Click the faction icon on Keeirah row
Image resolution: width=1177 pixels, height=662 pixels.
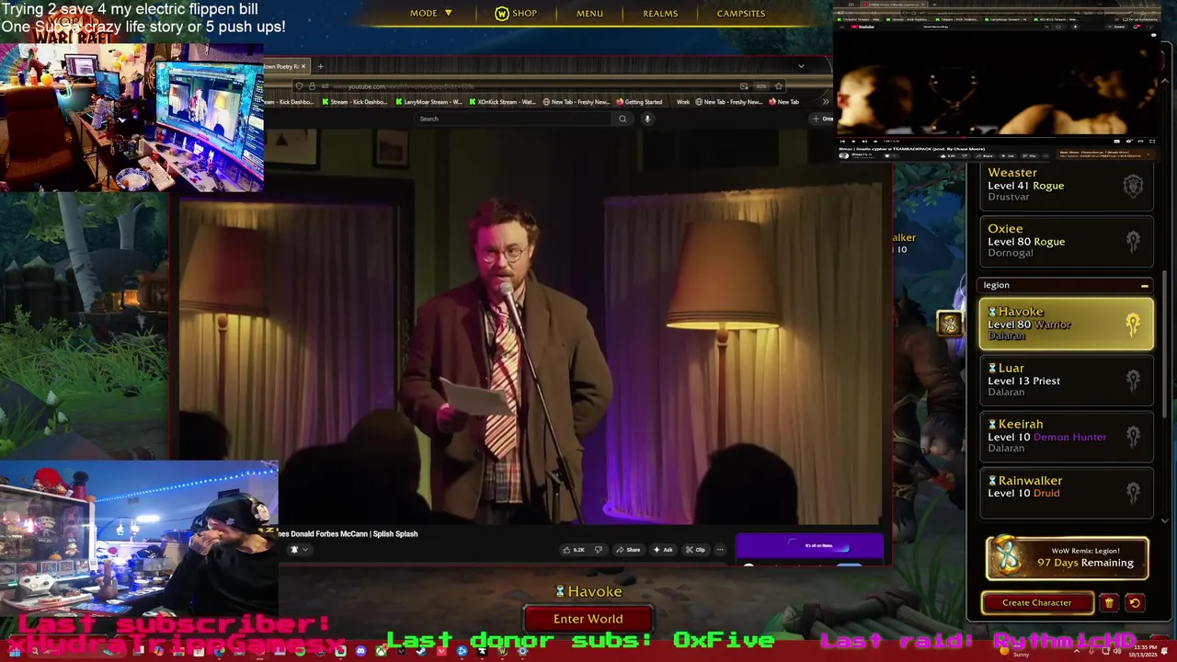1133,436
